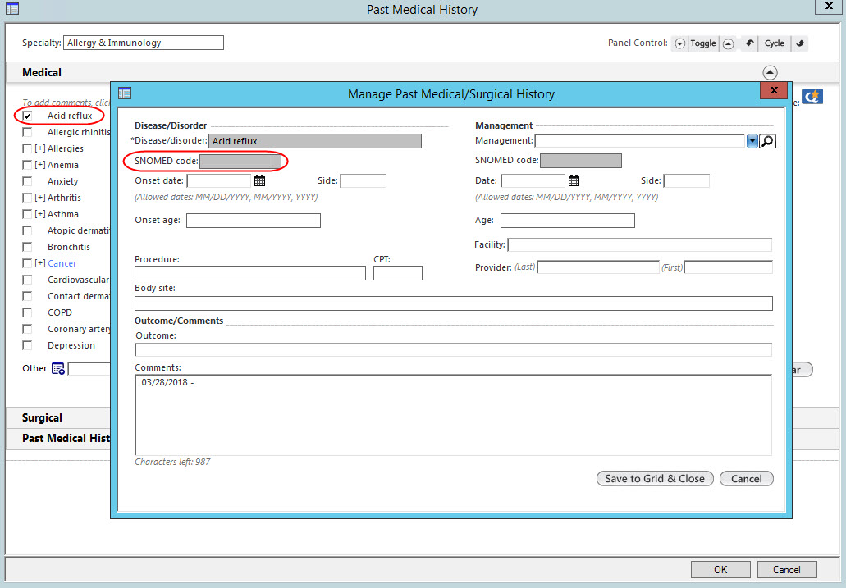Click Procedure input field
The image size is (846, 588).
[x=249, y=273]
